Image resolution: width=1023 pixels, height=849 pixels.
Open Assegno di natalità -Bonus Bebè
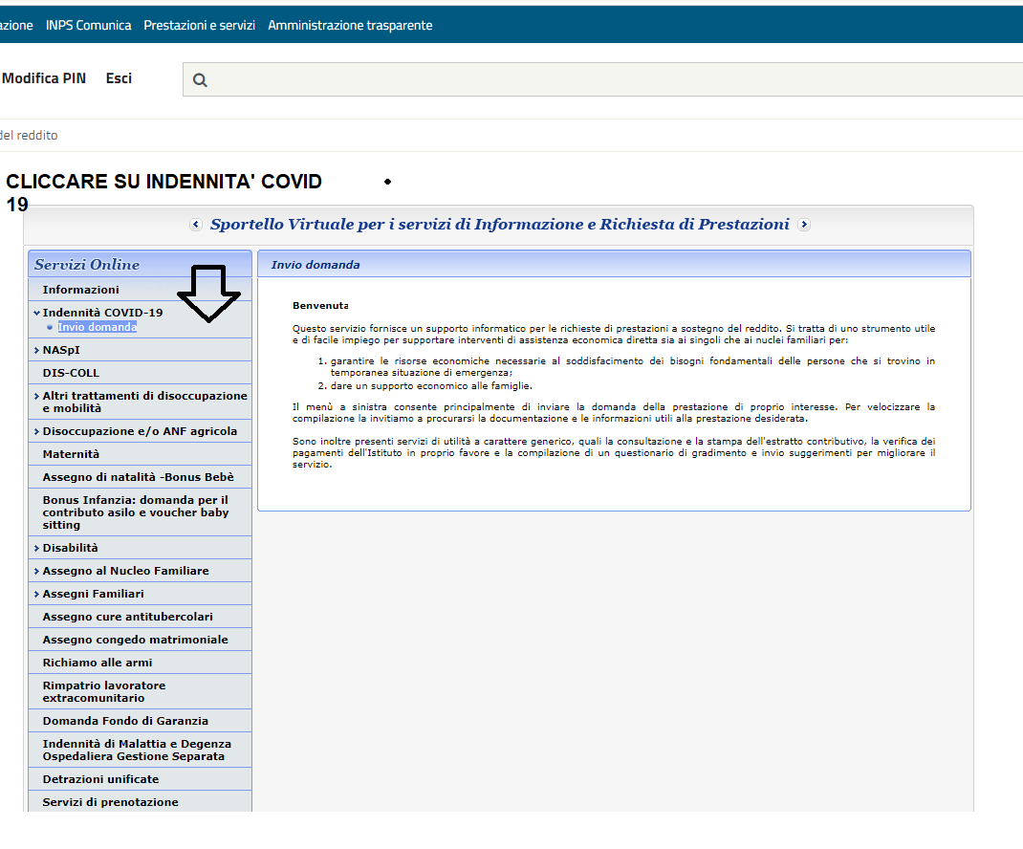pos(139,477)
